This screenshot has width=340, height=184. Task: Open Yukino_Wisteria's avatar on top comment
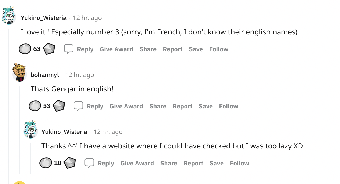point(9,15)
